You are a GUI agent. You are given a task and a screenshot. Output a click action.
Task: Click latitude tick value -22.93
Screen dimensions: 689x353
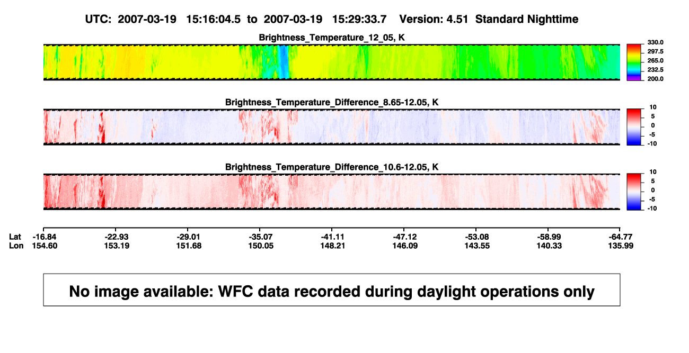pyautogui.click(x=117, y=237)
